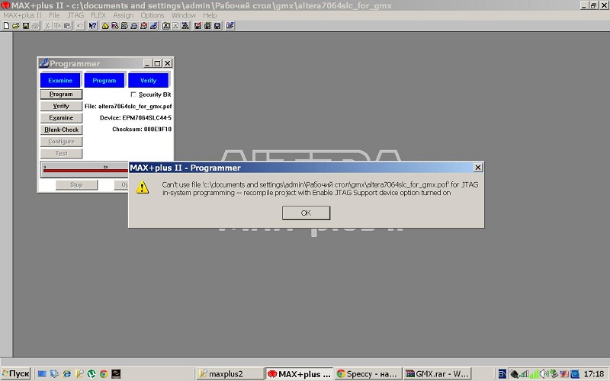Open the Windows Start button
610x381 pixels.
pos(16,374)
